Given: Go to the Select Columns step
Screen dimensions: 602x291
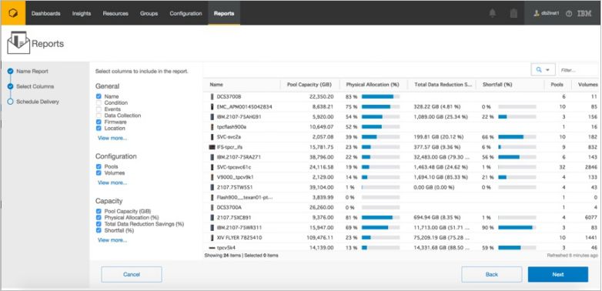Looking at the screenshot, I should [35, 86].
